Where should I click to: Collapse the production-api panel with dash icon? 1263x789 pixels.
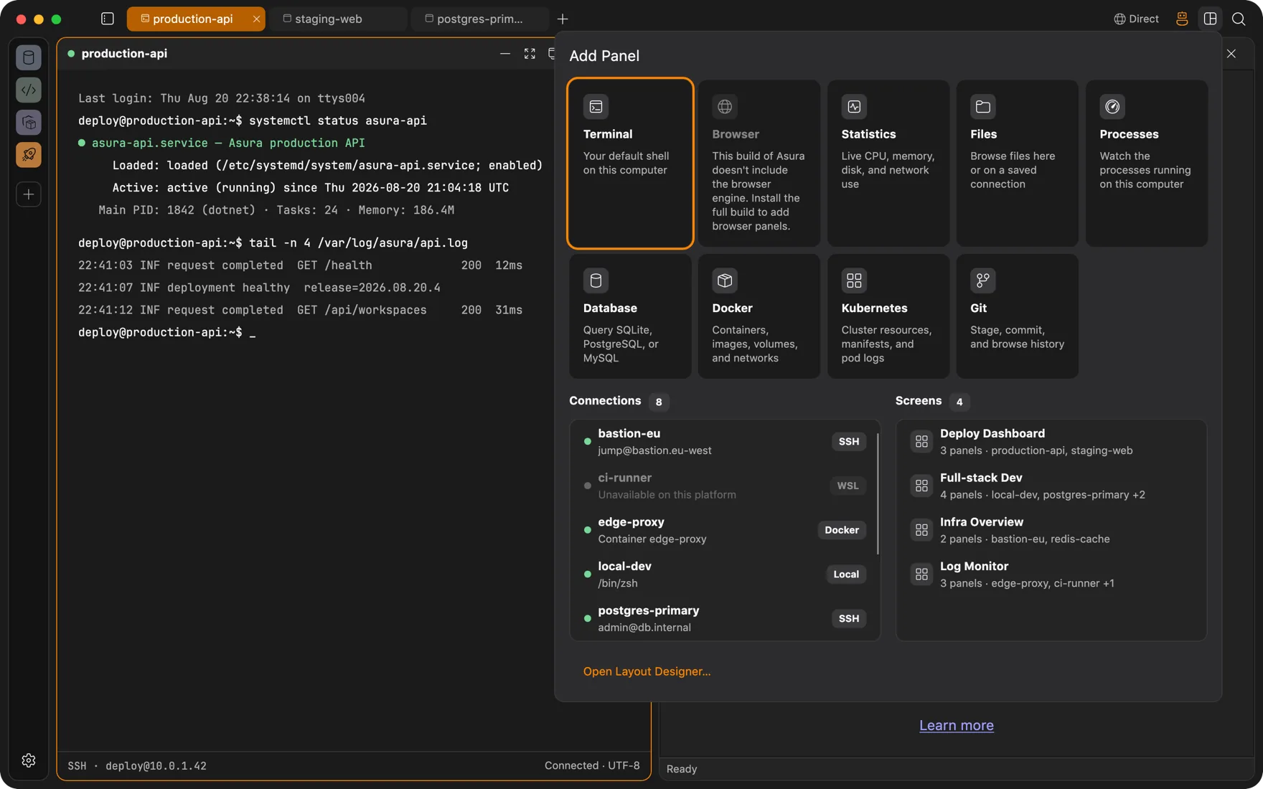coord(505,54)
